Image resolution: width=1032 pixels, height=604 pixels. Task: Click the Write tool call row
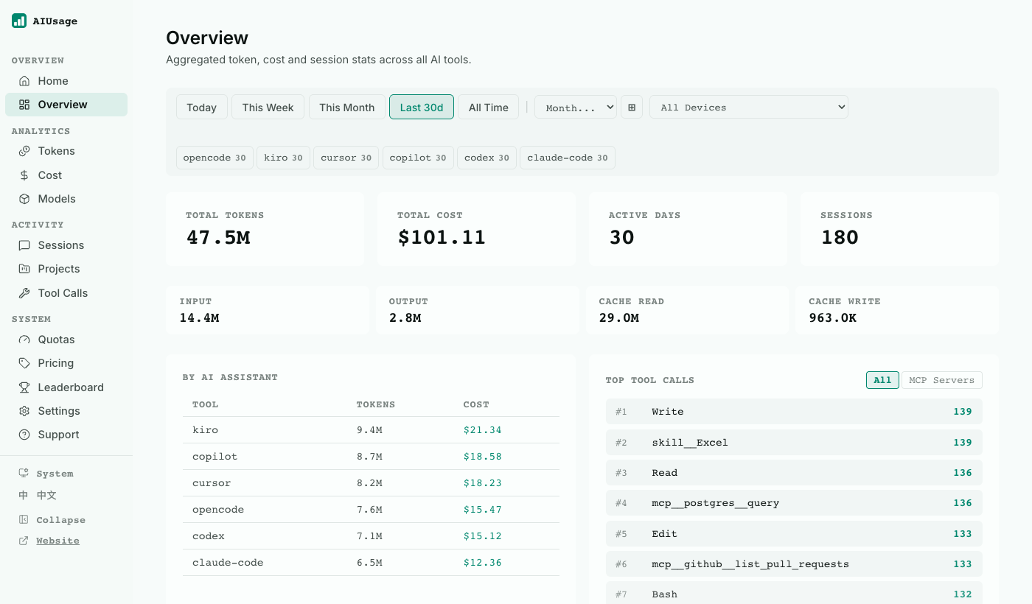tap(794, 412)
